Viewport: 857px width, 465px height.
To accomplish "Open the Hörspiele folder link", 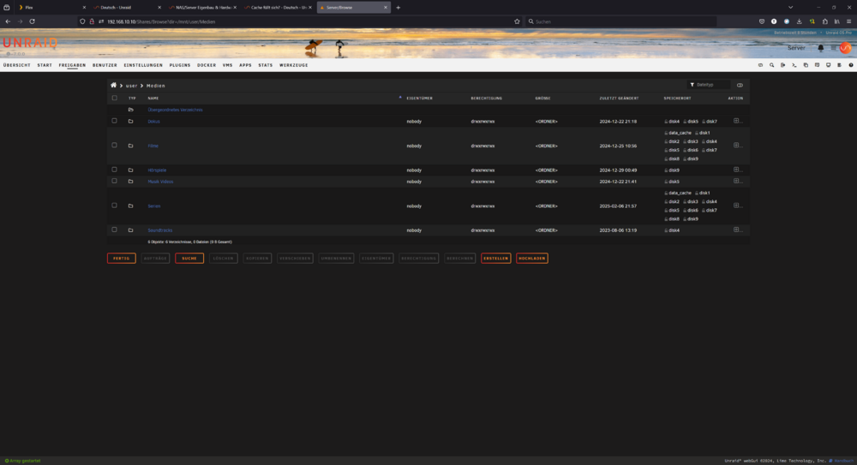I will pyautogui.click(x=157, y=170).
